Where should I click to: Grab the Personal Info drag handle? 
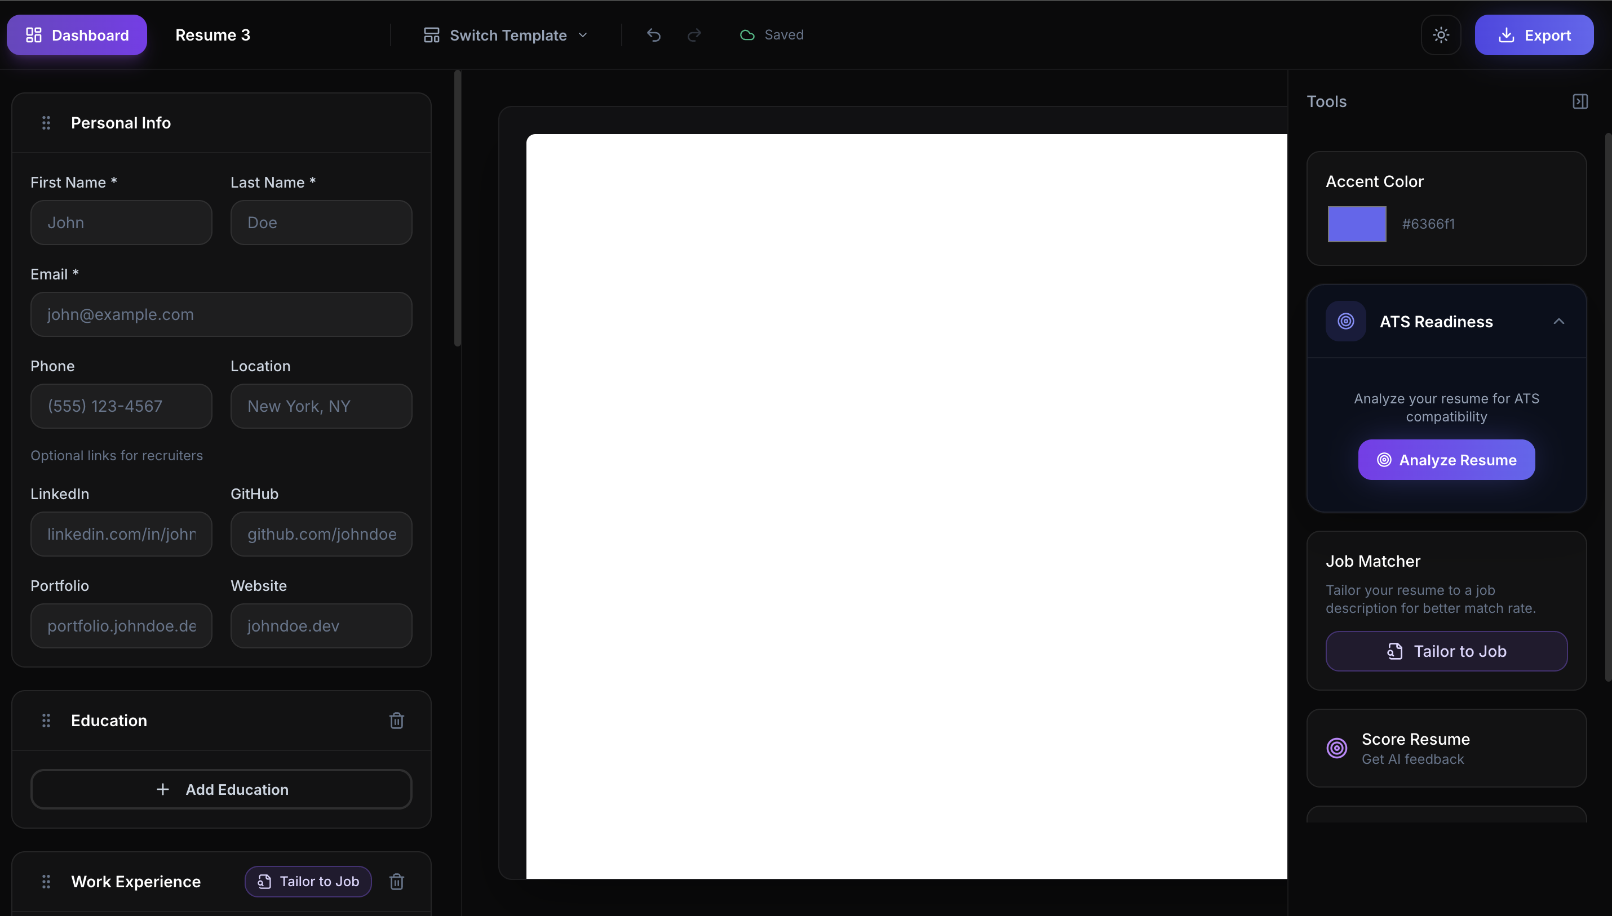46,123
